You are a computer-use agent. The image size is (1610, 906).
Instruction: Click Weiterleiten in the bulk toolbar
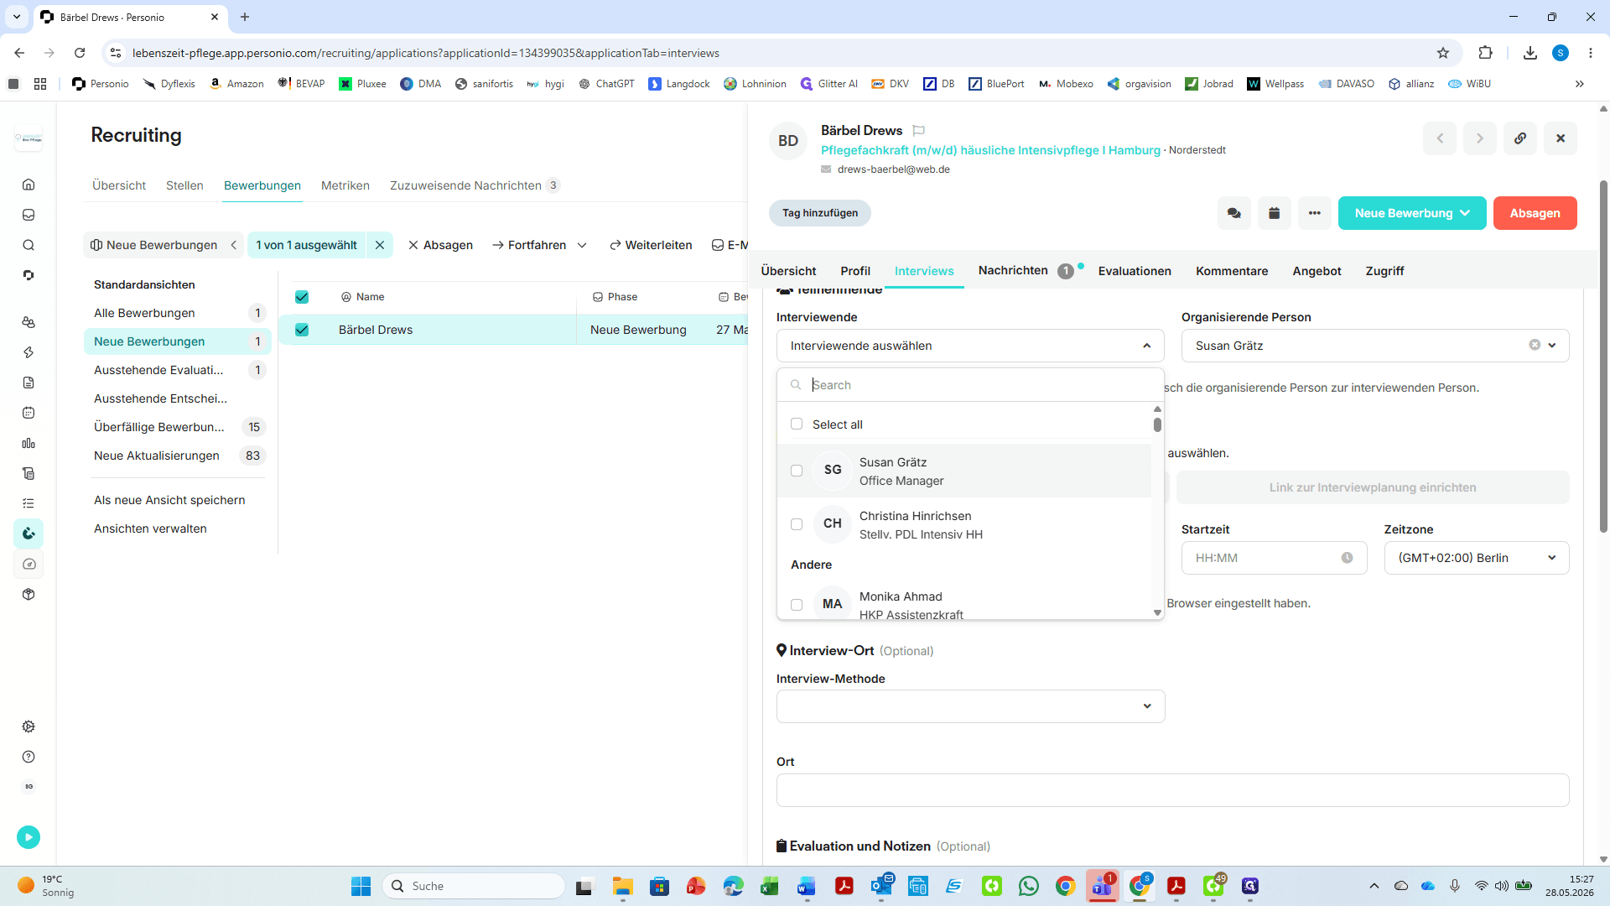point(651,245)
